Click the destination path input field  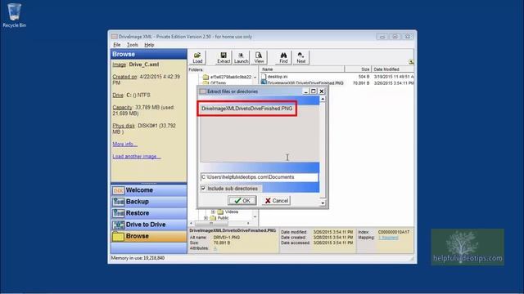tap(260, 177)
